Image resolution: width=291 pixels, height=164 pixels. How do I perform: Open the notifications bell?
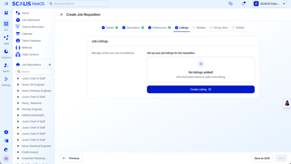243,3
